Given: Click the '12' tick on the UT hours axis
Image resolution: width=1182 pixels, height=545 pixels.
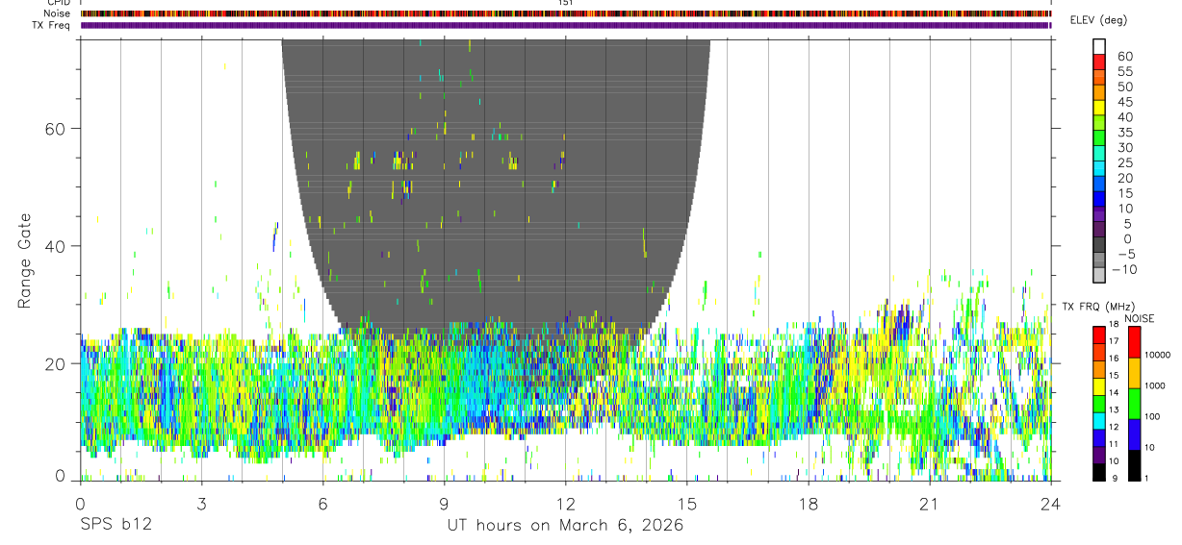Looking at the screenshot, I should pos(565,504).
